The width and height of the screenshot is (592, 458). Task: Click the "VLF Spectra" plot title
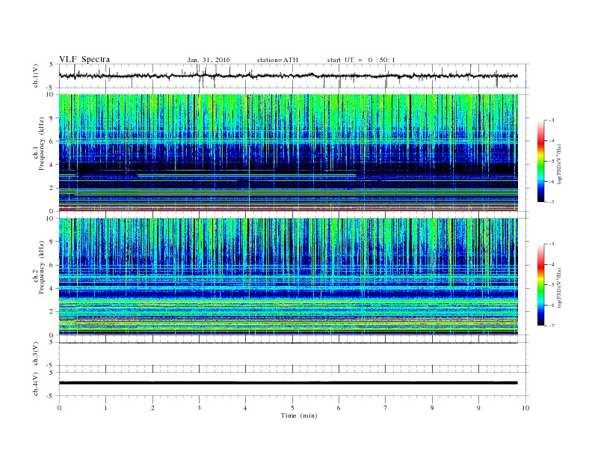click(x=84, y=59)
